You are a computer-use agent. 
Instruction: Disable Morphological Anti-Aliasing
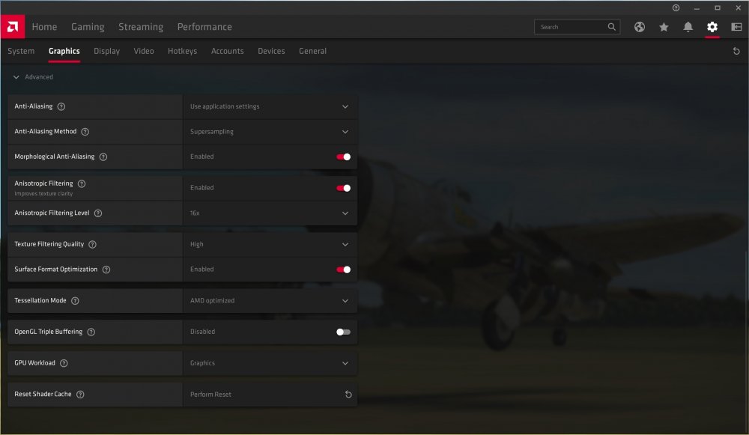344,156
